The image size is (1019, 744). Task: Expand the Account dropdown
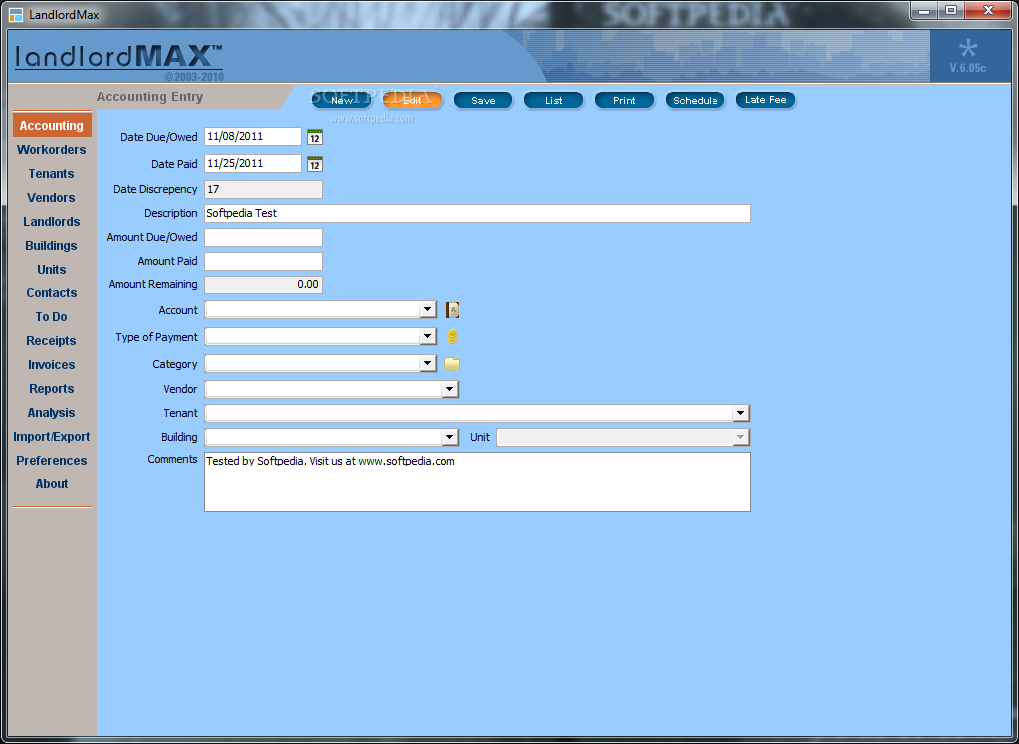pyautogui.click(x=428, y=310)
